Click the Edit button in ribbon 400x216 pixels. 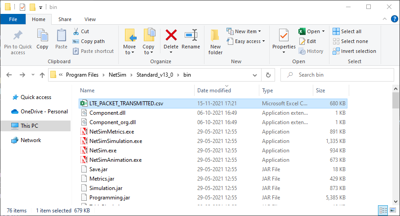(307, 41)
